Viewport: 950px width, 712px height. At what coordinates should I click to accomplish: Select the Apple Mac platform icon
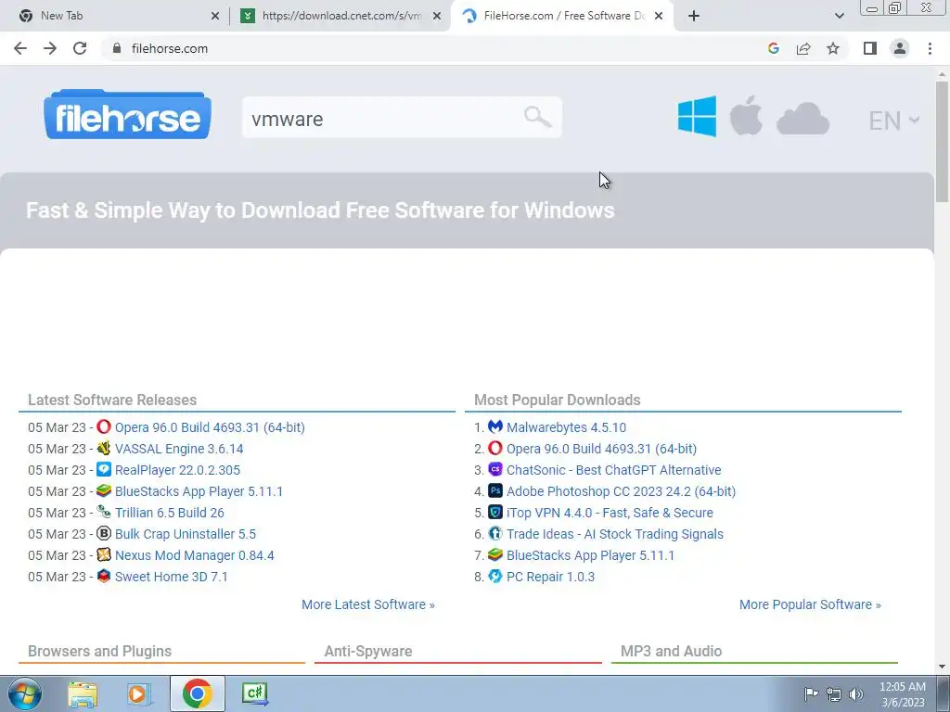point(746,116)
